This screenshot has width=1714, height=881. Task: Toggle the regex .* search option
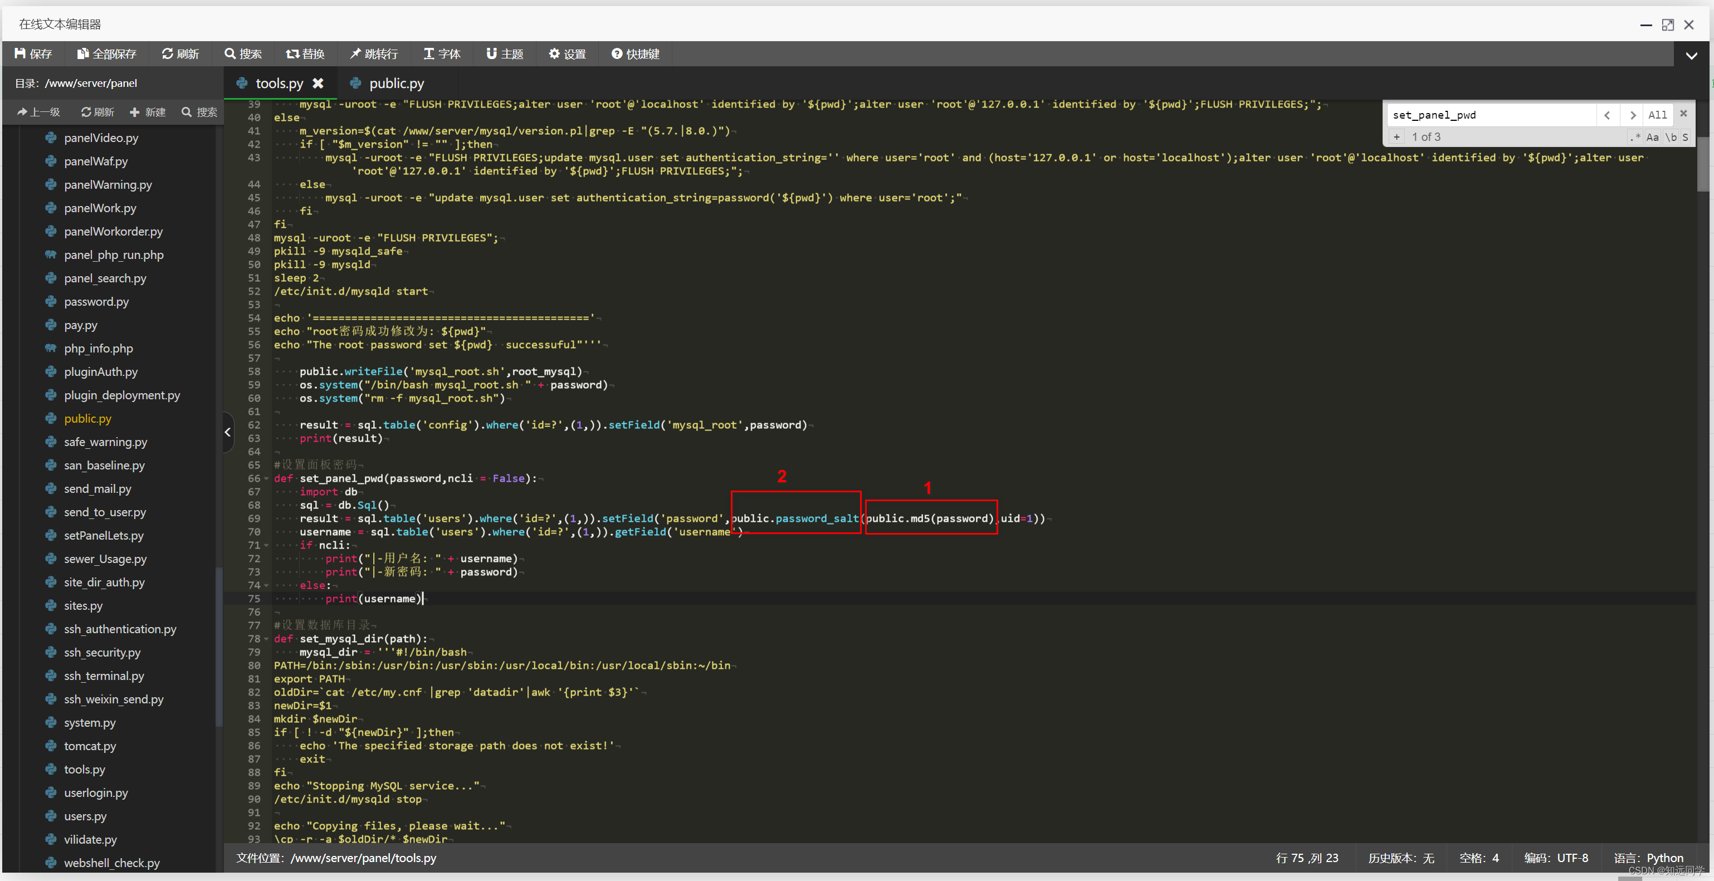[x=1634, y=137]
